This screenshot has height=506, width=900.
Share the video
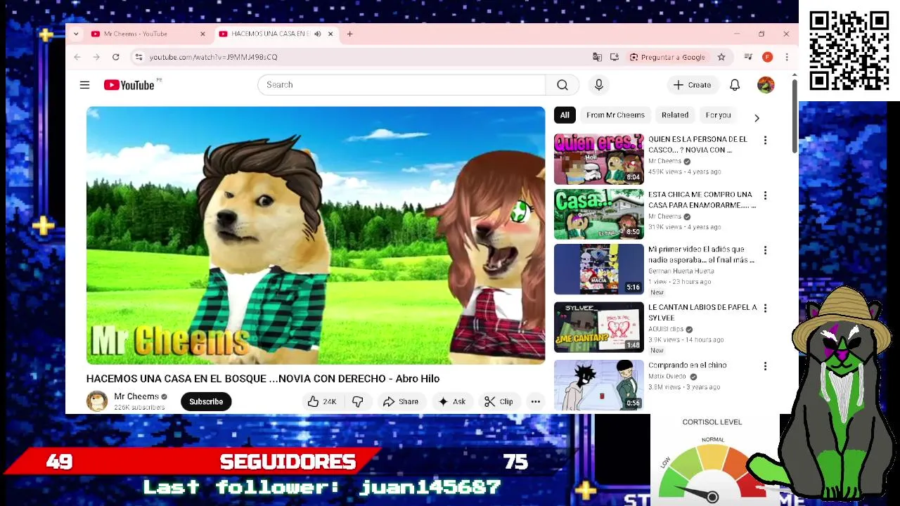[400, 401]
